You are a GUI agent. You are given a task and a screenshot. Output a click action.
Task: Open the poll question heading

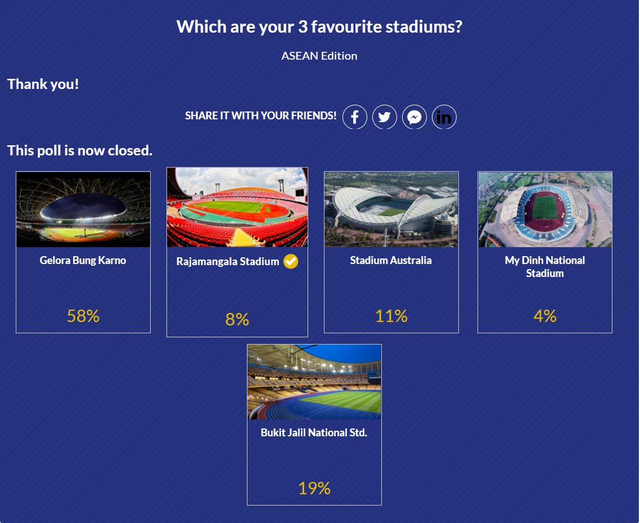coord(319,26)
